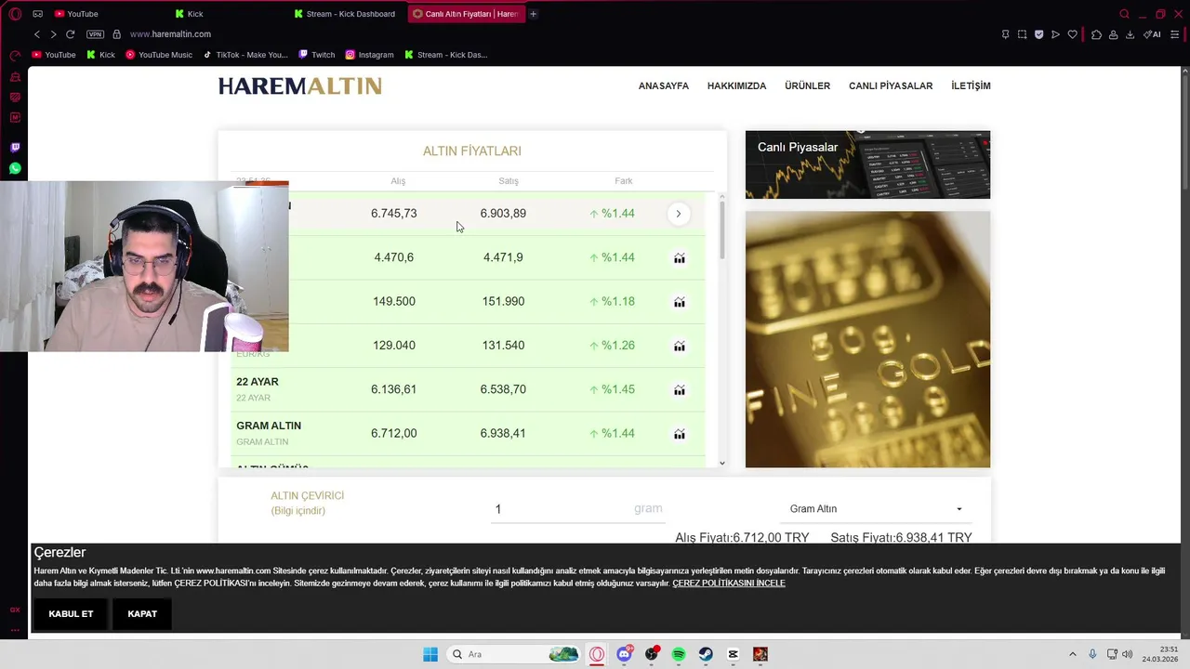Viewport: 1190px width, 669px height.
Task: Go back with the browser back arrow
Action: [37, 34]
